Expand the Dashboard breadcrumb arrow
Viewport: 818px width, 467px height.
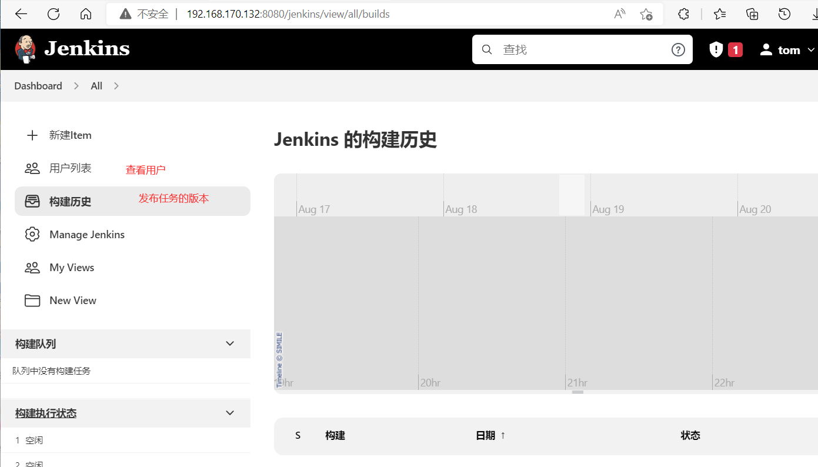point(76,86)
